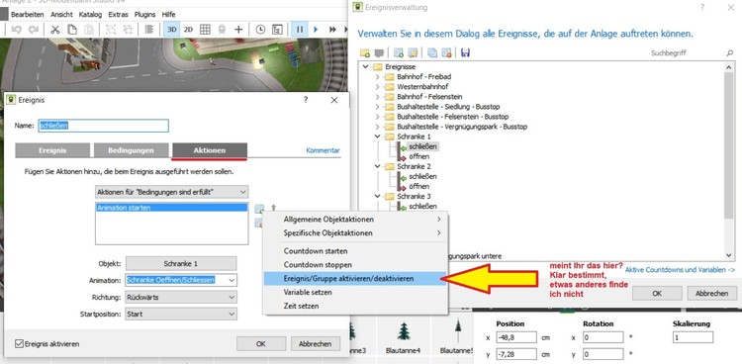Click the delete event icon
The image size is (742, 364).
coord(446,52)
